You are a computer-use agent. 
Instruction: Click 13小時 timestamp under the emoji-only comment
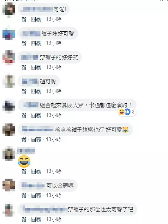54,171
